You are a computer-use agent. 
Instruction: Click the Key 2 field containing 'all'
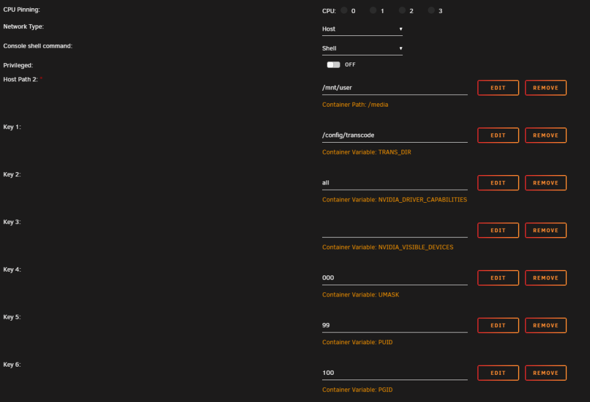click(395, 183)
